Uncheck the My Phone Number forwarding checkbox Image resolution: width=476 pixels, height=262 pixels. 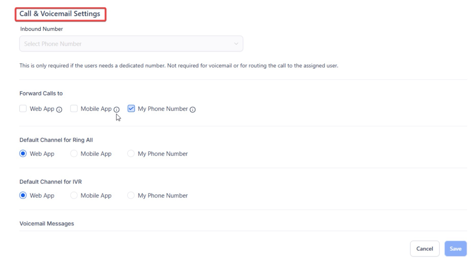pyautogui.click(x=131, y=109)
